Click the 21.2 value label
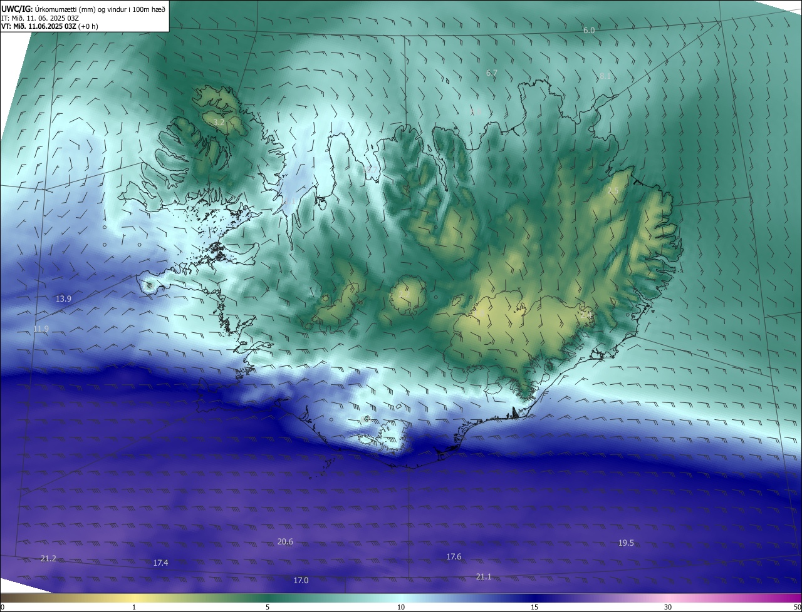The image size is (802, 612). coord(48,559)
